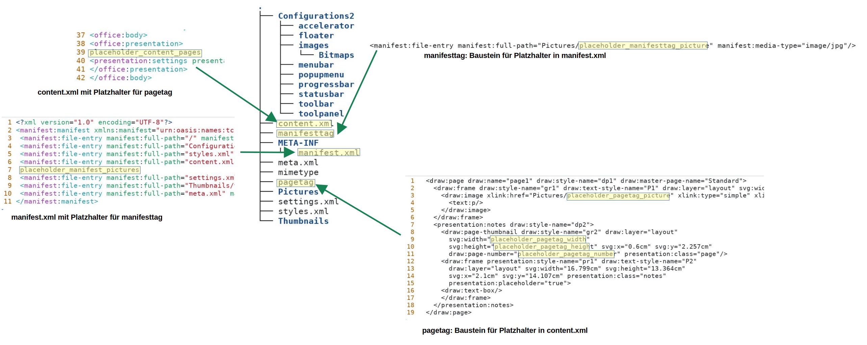Click the highlighted content.xml tree entry
867x345 pixels.
pyautogui.click(x=304, y=124)
